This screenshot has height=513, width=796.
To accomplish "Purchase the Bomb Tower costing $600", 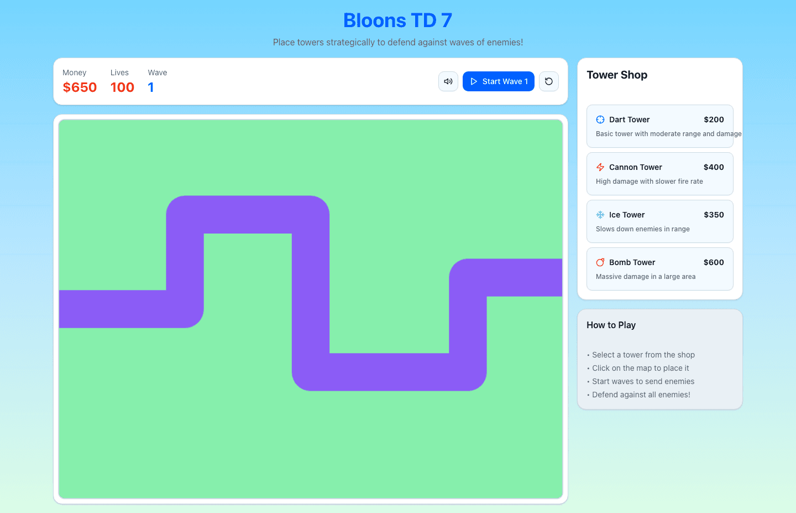I will coord(659,269).
